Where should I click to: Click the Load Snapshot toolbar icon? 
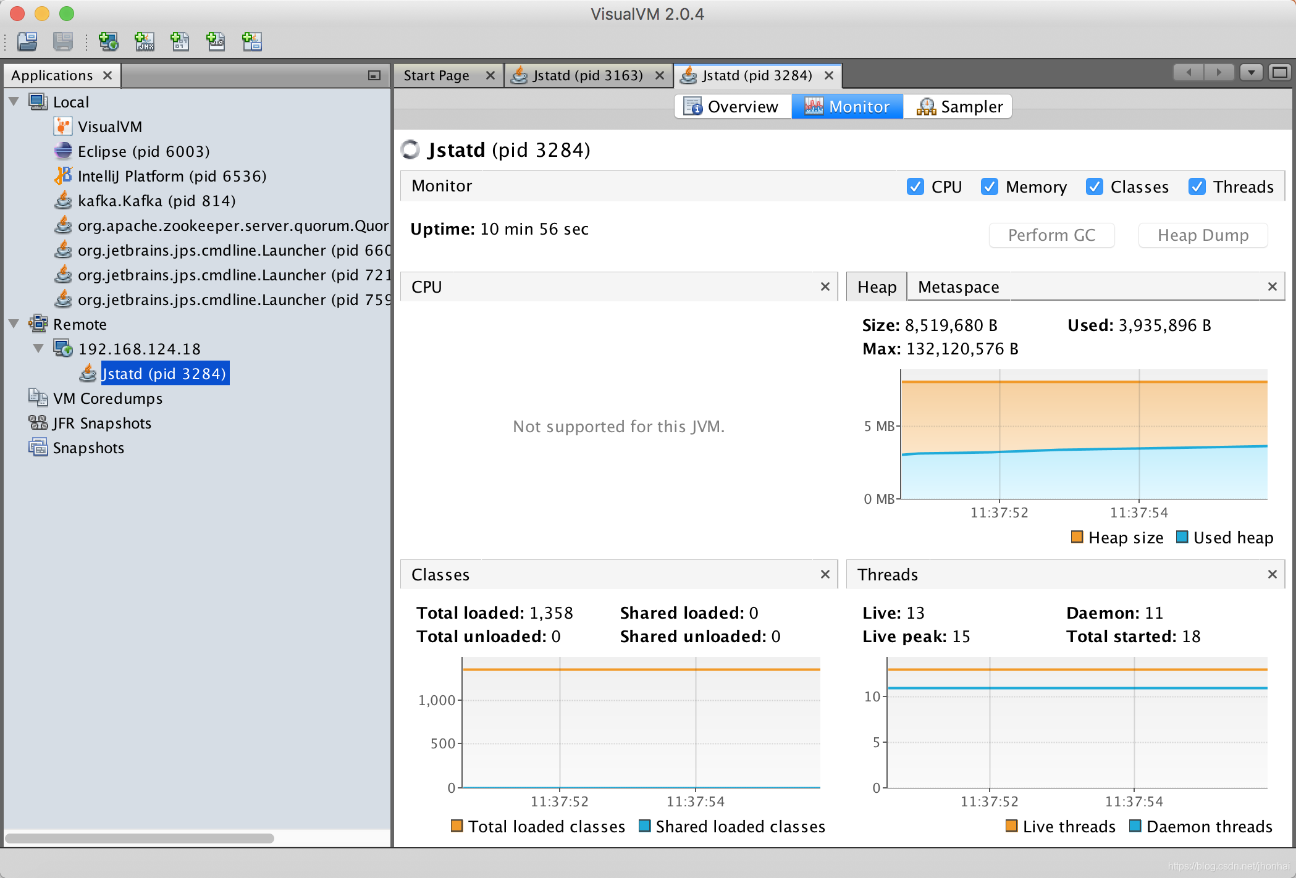[x=27, y=41]
